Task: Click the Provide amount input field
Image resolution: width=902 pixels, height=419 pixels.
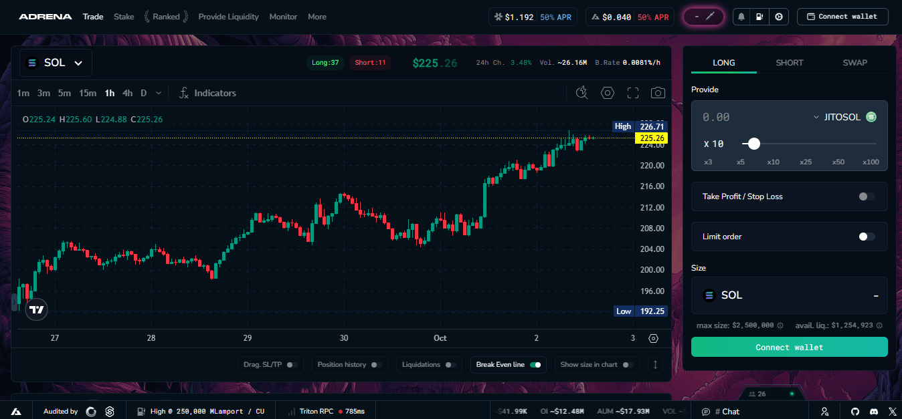Action: click(x=749, y=117)
